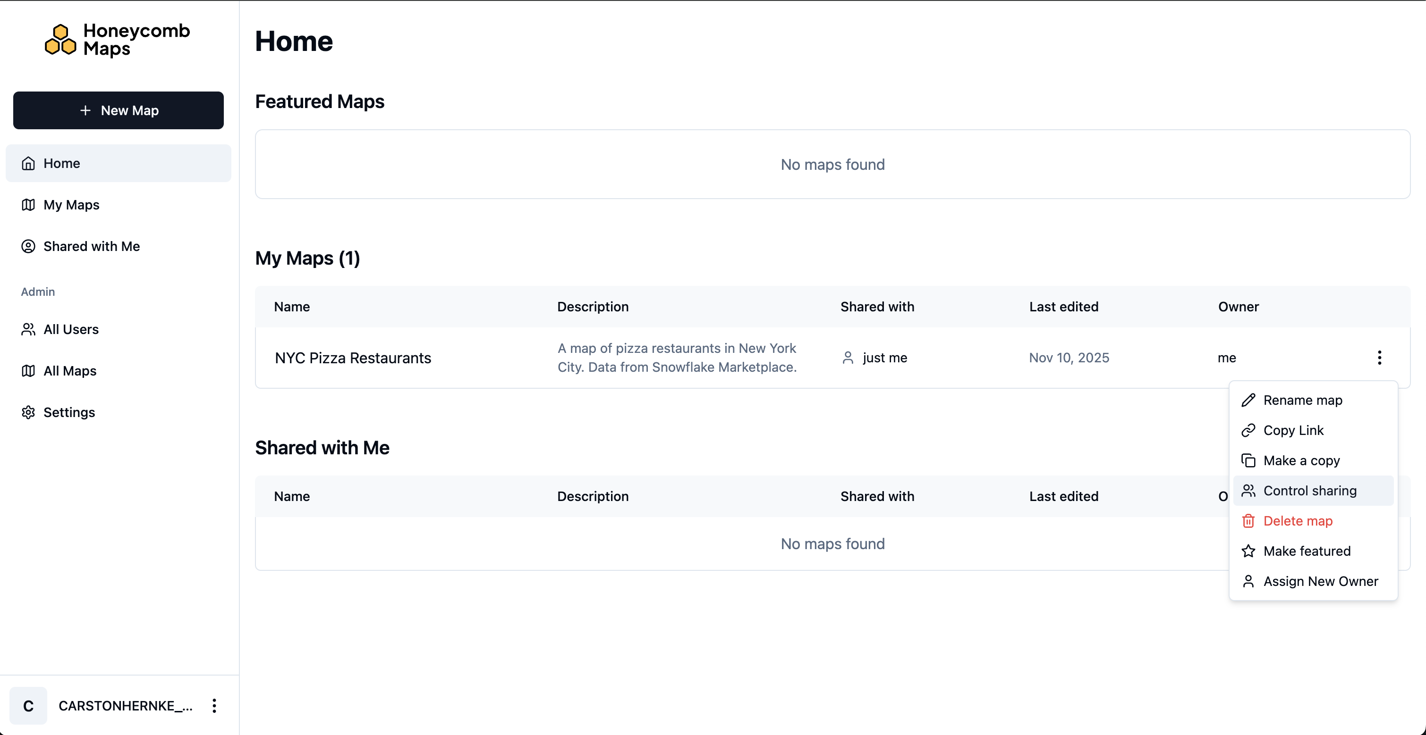The image size is (1426, 735).
Task: Open My Maps via the map icon
Action: (28, 205)
